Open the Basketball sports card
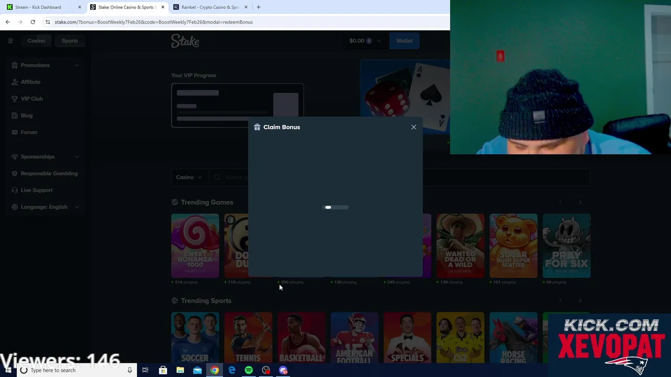The width and height of the screenshot is (671, 377). [x=301, y=338]
